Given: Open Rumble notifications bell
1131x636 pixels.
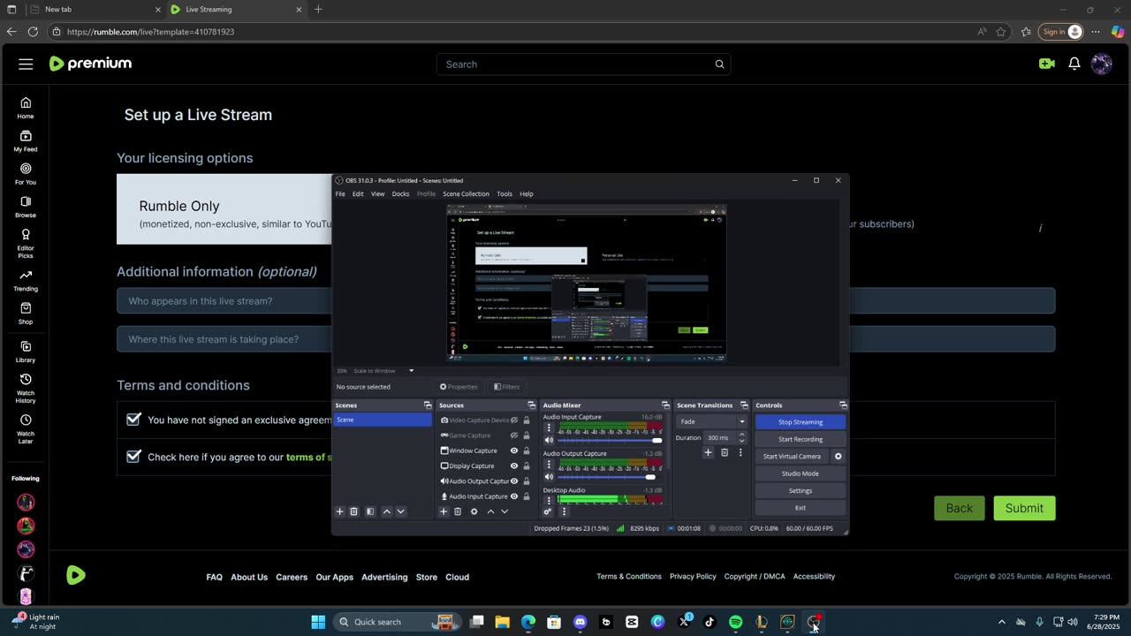Looking at the screenshot, I should [1074, 64].
